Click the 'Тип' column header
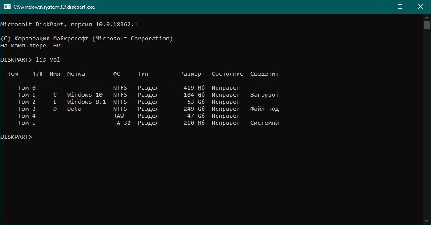 [x=143, y=73]
